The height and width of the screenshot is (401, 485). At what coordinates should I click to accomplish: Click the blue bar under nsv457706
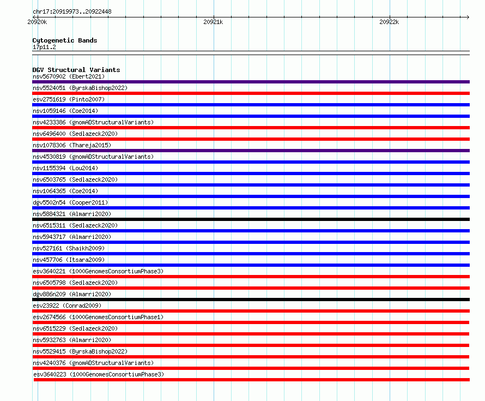[251, 265]
